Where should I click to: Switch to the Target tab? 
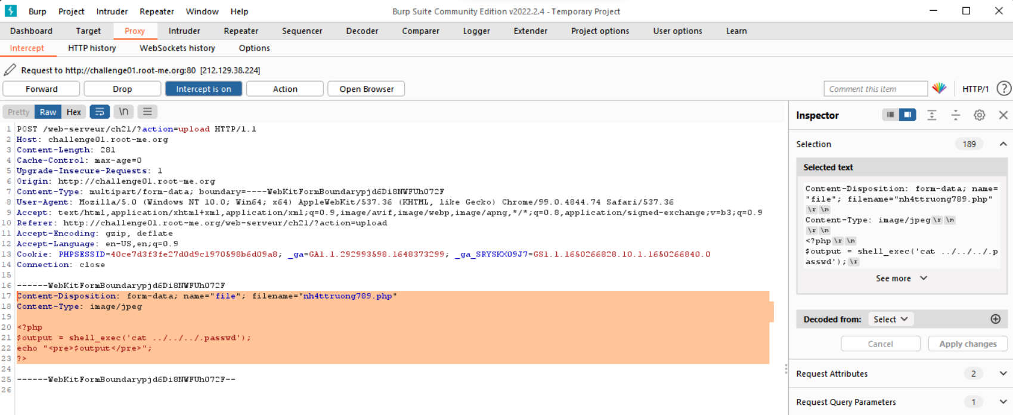coord(88,31)
